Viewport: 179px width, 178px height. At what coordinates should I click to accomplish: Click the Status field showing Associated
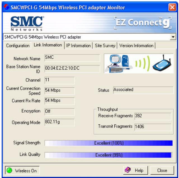(x=143, y=90)
